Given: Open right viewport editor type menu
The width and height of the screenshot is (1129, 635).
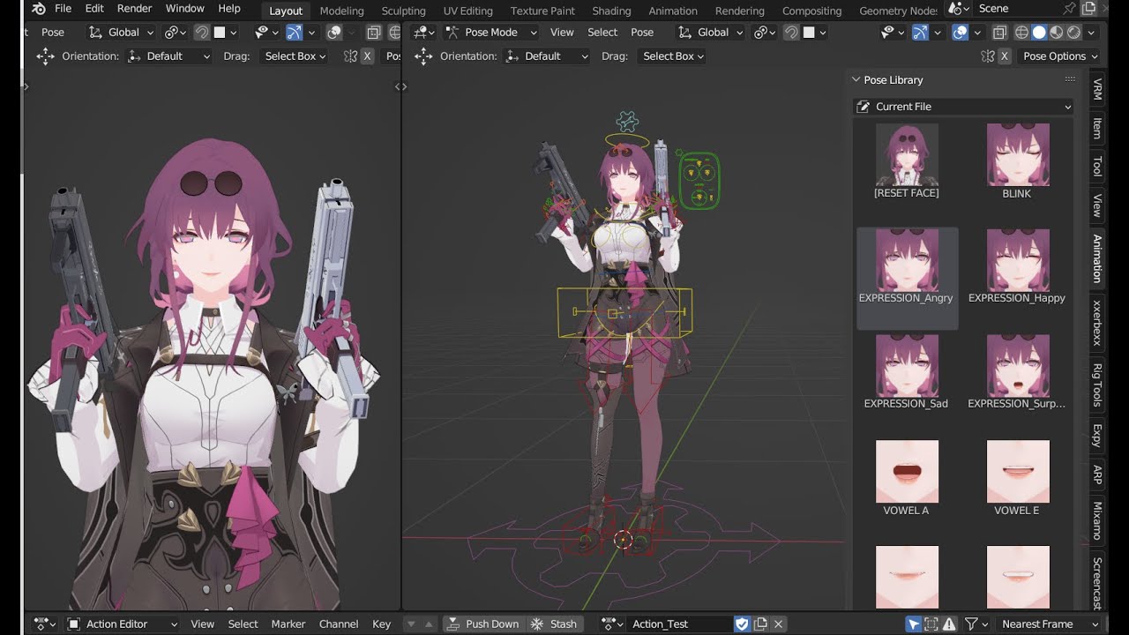Looking at the screenshot, I should (423, 33).
